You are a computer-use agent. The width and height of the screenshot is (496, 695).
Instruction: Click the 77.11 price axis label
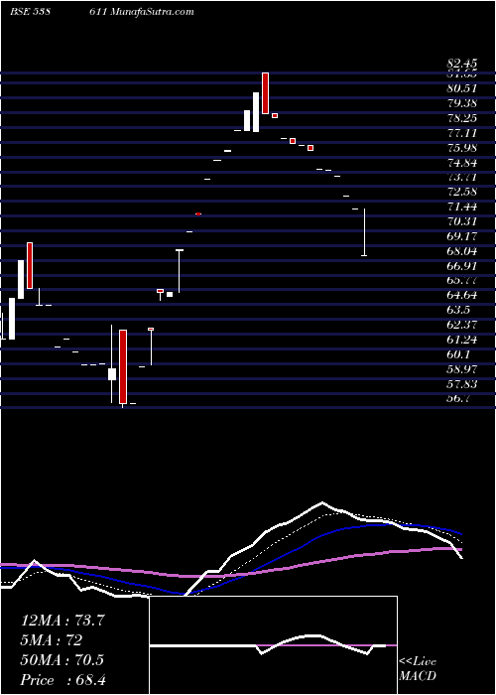coord(462,133)
